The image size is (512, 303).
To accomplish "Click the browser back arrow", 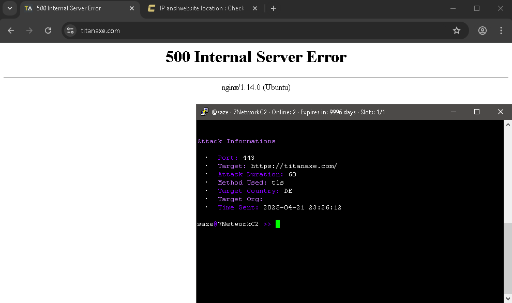I will [11, 31].
